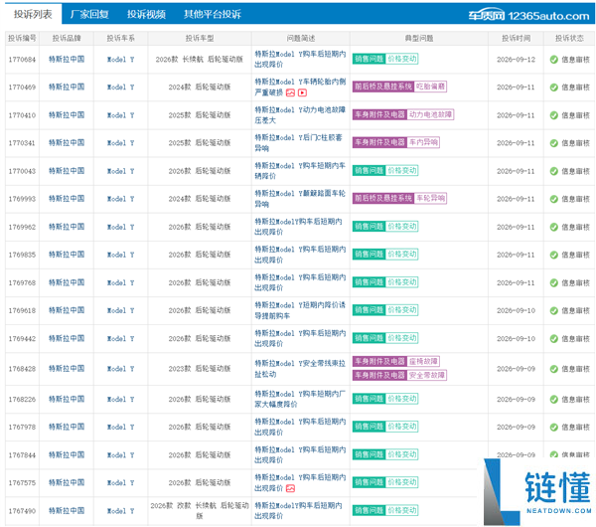Click the 投诉编号 column header

(22, 38)
